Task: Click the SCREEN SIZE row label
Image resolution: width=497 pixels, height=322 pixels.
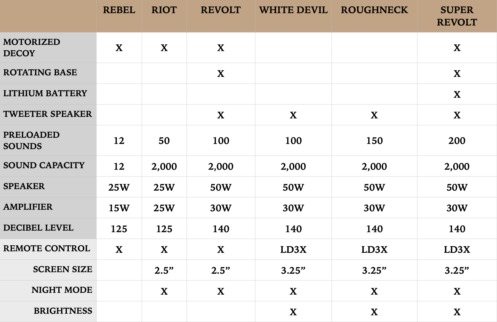Action: tap(62, 269)
